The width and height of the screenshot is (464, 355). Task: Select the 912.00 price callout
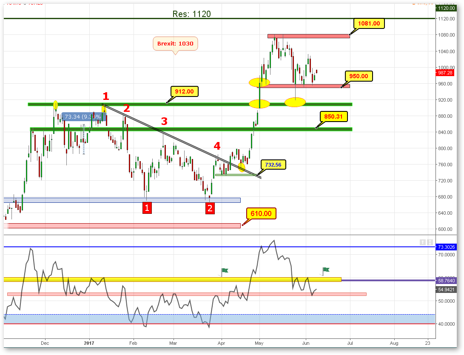coord(184,91)
